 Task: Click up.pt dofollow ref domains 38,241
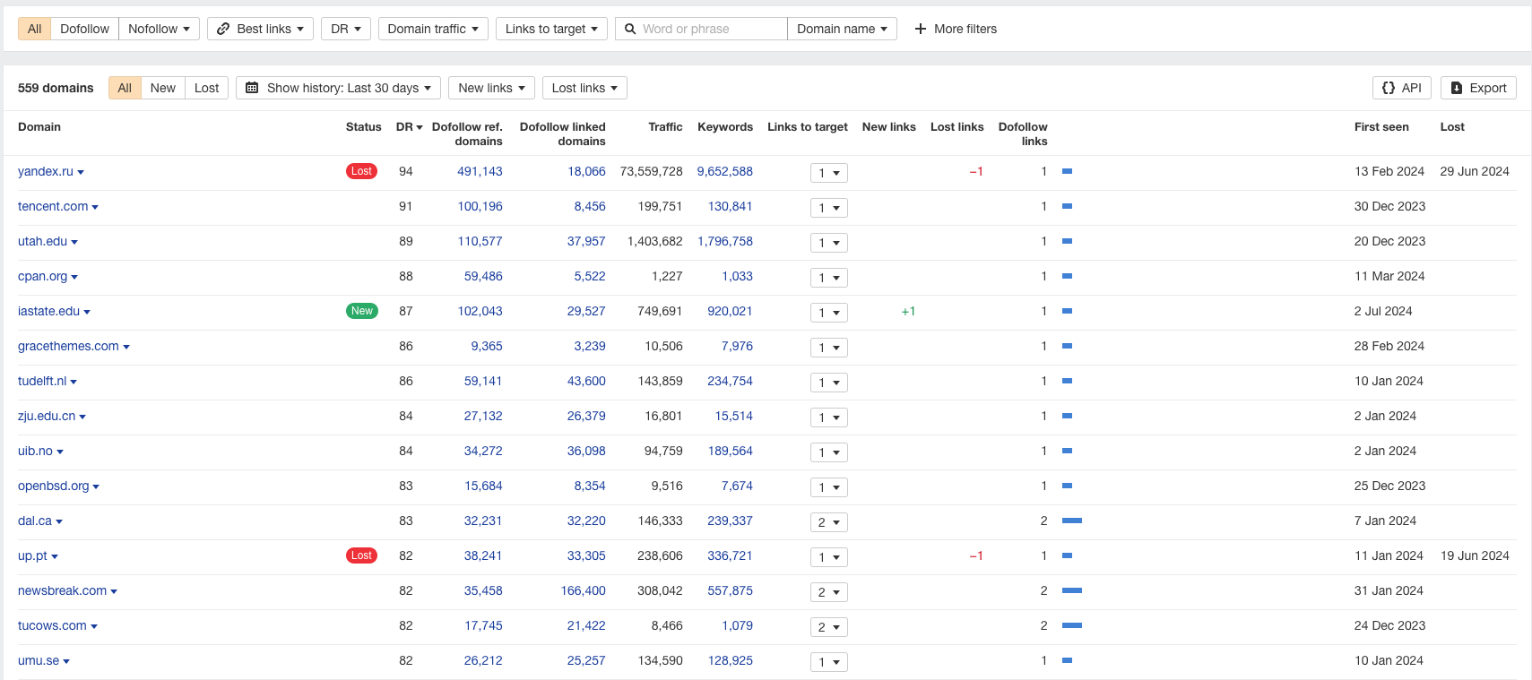click(483, 555)
